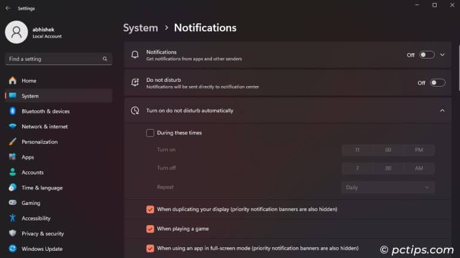The height and width of the screenshot is (258, 460).
Task: Collapse Turn on do not disturb automatically section
Action: coord(442,110)
